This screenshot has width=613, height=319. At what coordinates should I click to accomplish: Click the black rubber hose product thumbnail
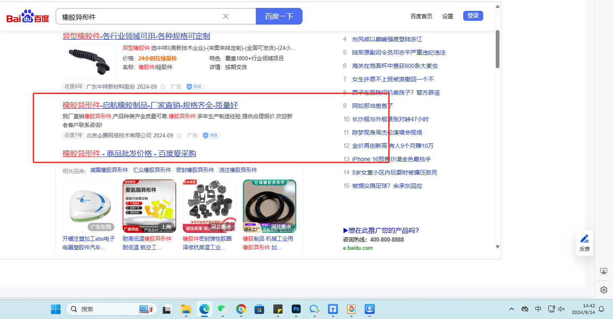coord(89,62)
